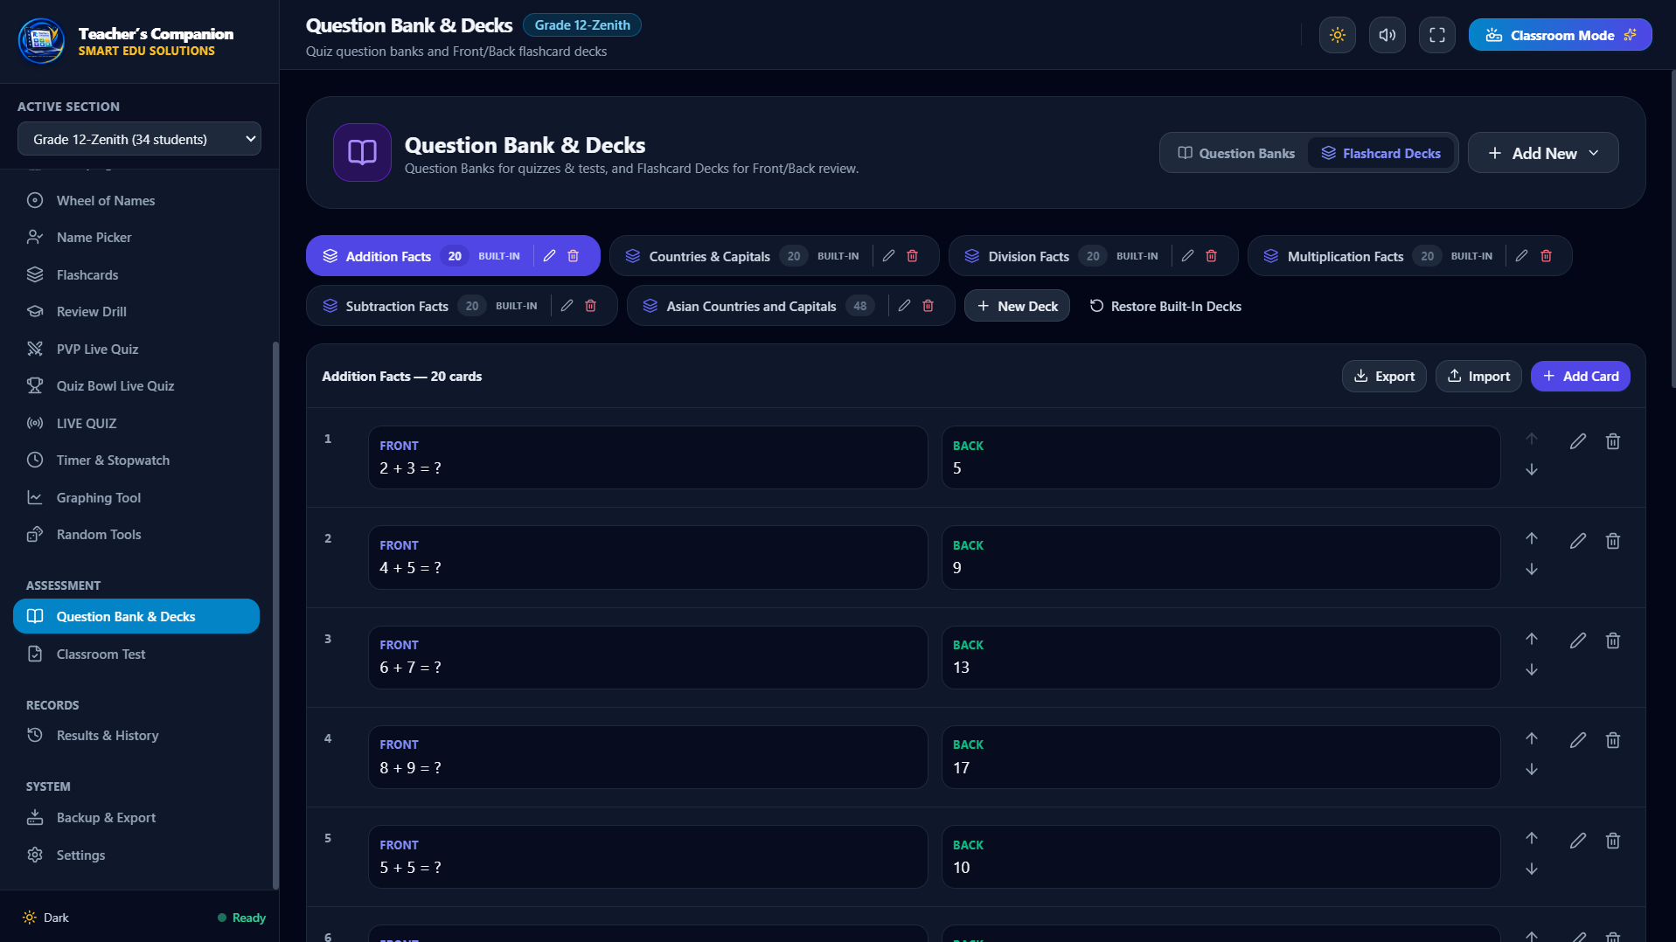Delete the Countries & Capitals deck
The height and width of the screenshot is (942, 1676).
912,256
